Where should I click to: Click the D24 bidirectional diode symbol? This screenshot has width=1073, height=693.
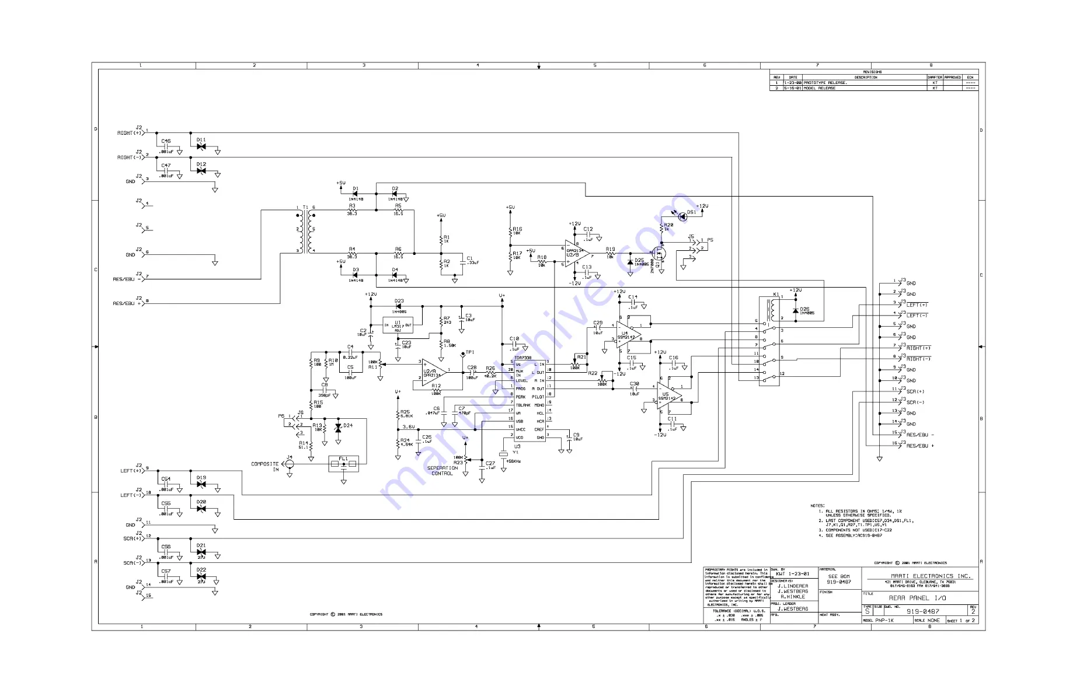tap(338, 428)
